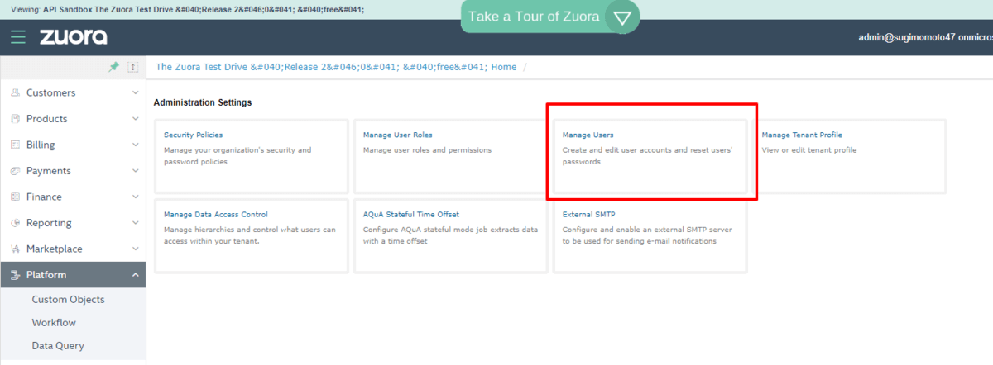Open the Security Policies link
The image size is (993, 365).
tap(193, 135)
